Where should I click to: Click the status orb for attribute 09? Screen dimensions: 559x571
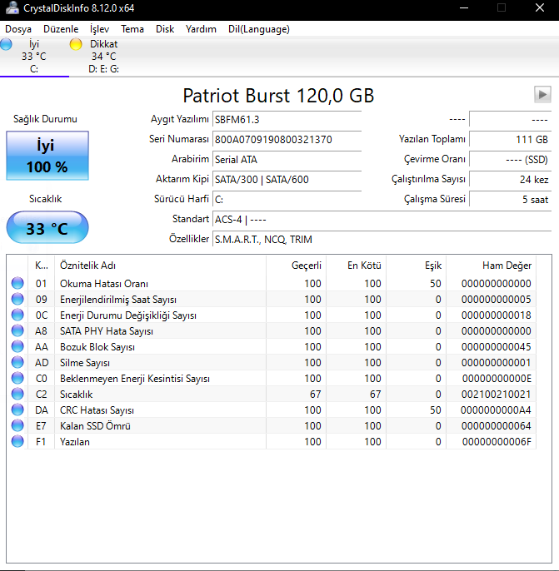coord(17,299)
